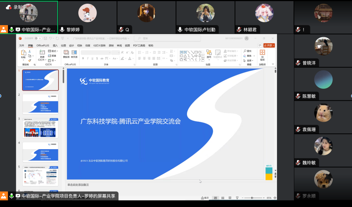Open the Section (节) dropdown
Screen dimensions: 352x207
click(x=52, y=60)
